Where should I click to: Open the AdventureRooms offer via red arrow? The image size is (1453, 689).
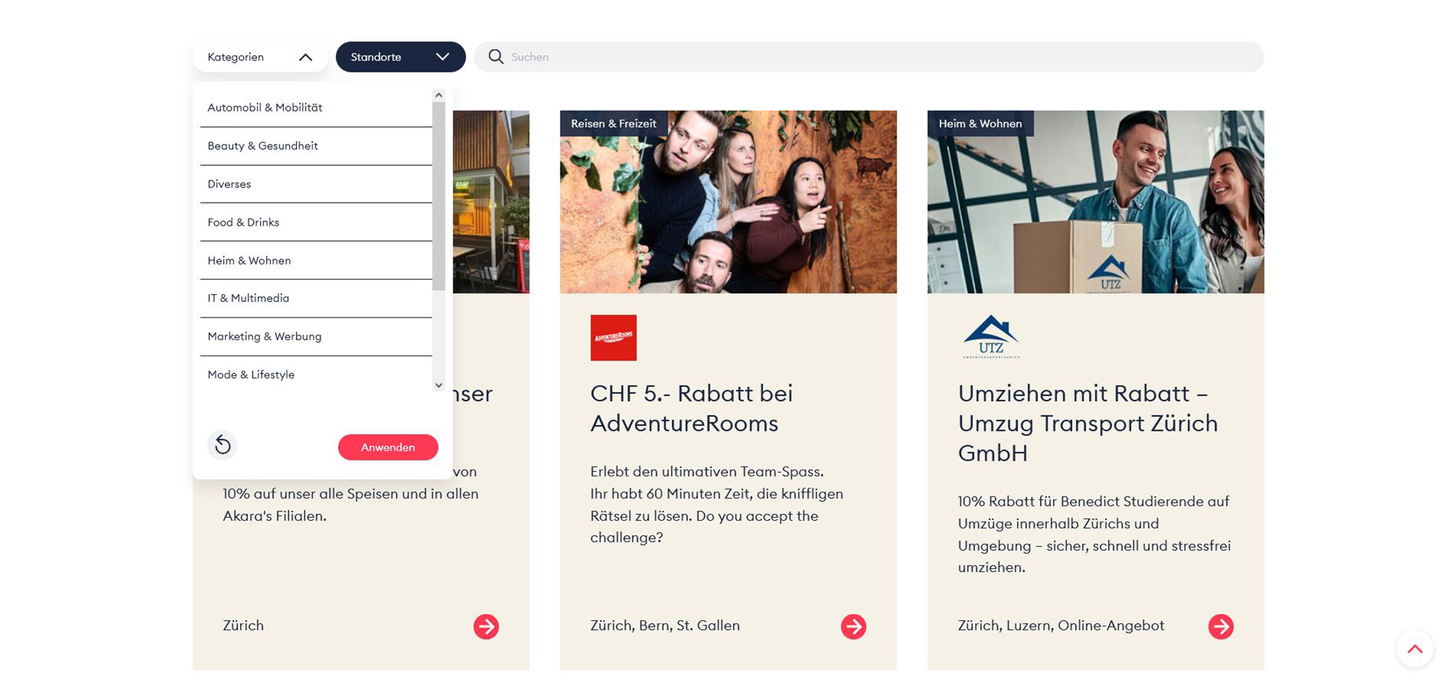[x=853, y=626]
